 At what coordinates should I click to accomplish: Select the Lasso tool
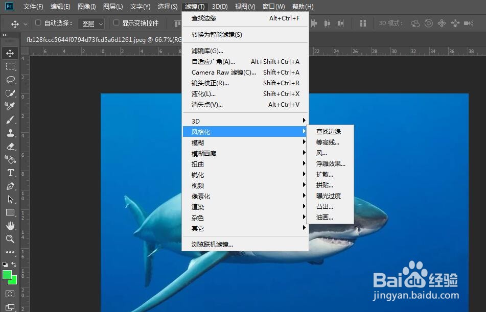pos(11,79)
